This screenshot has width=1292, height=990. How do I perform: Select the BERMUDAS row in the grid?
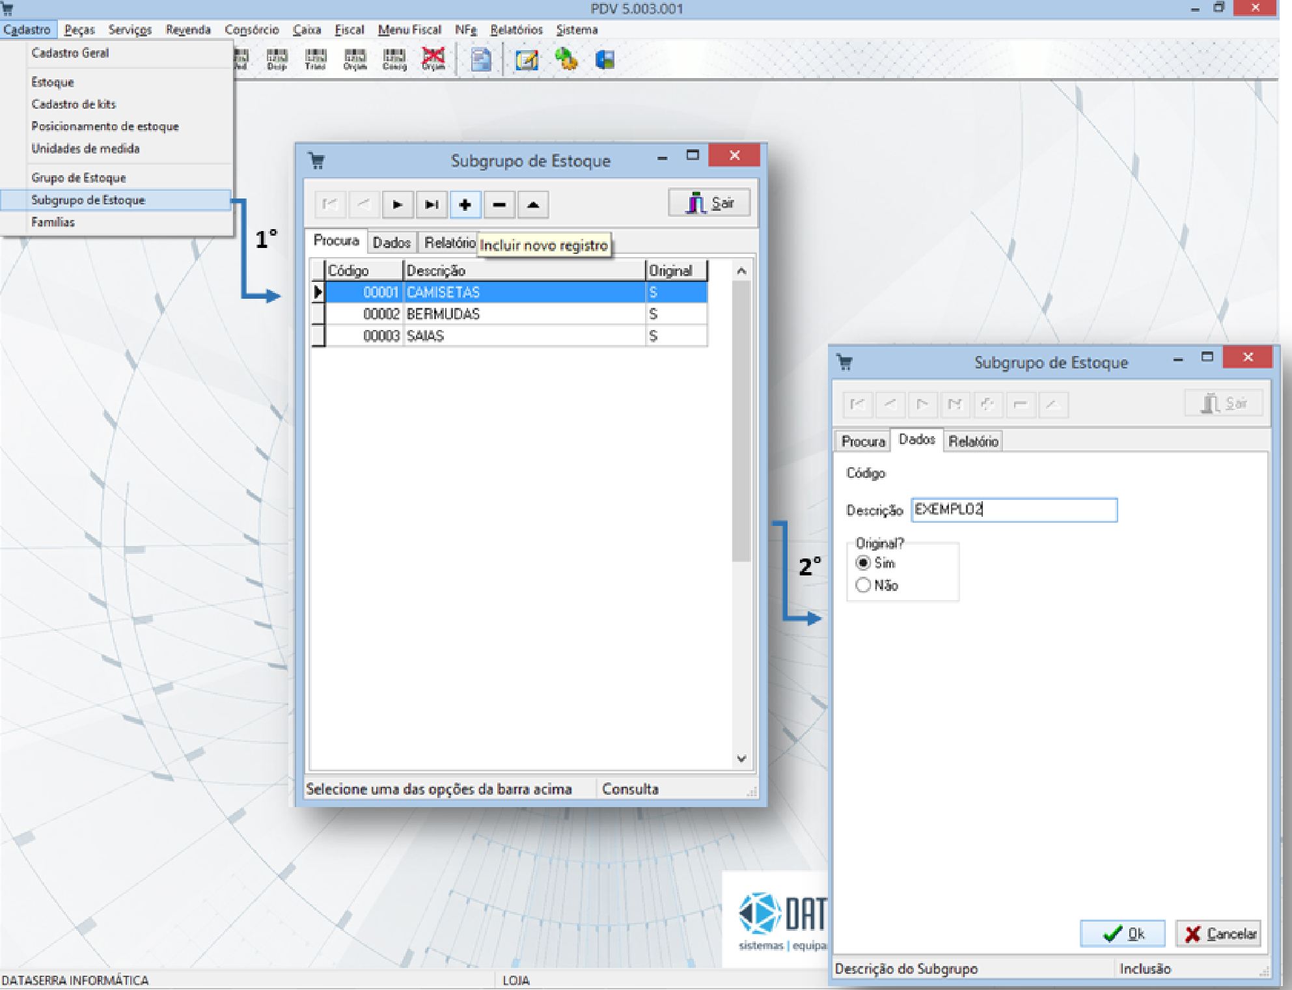tap(443, 314)
